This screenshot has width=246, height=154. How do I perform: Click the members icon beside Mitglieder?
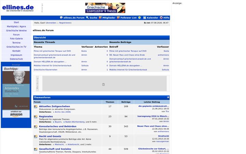100,17
